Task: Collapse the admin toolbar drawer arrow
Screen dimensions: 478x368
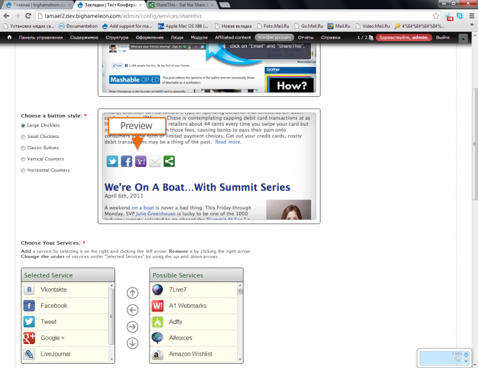Action: click(463, 39)
